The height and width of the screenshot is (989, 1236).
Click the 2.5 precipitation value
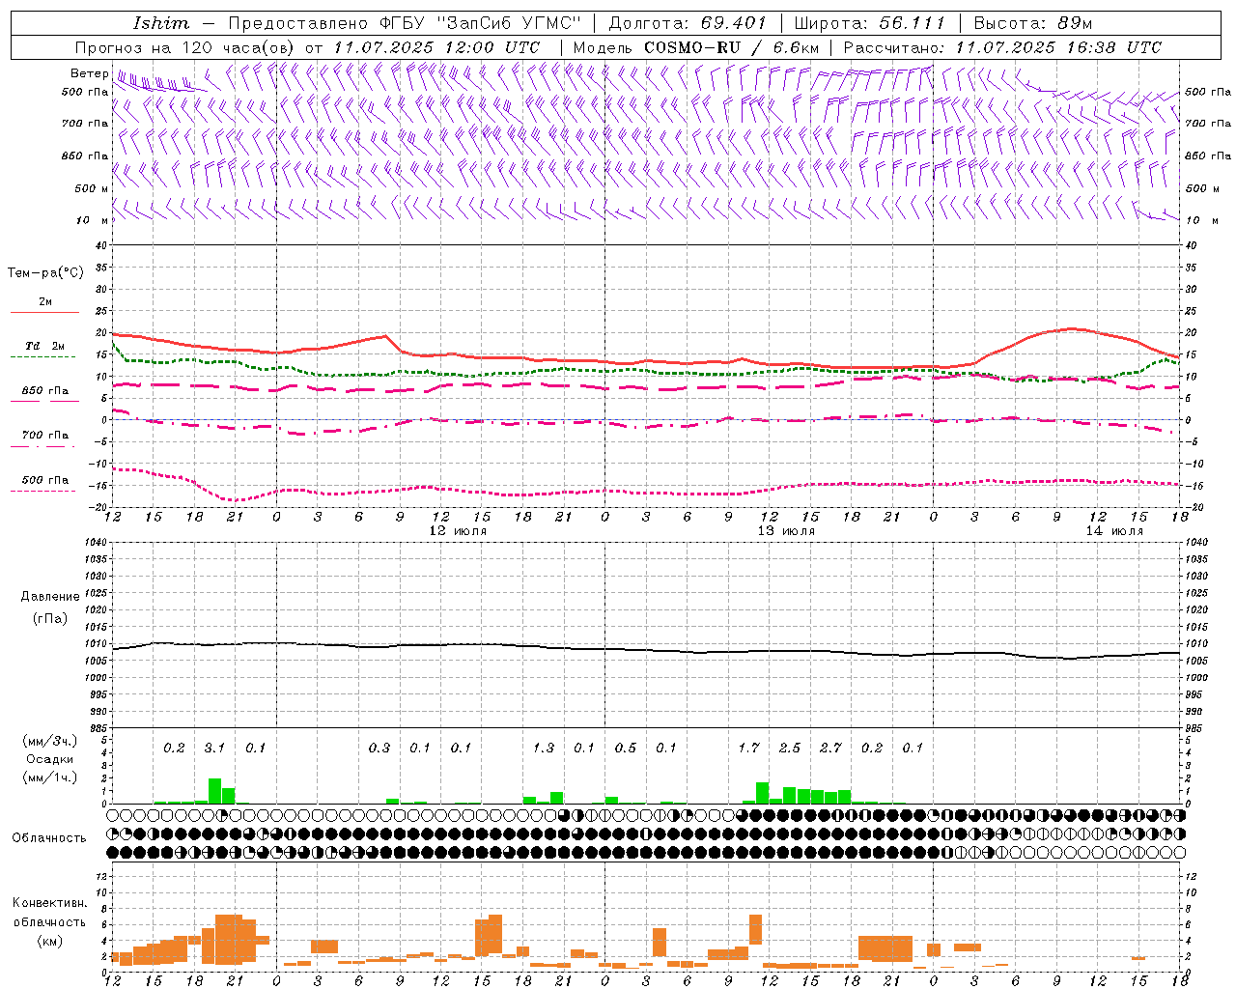[x=790, y=748]
